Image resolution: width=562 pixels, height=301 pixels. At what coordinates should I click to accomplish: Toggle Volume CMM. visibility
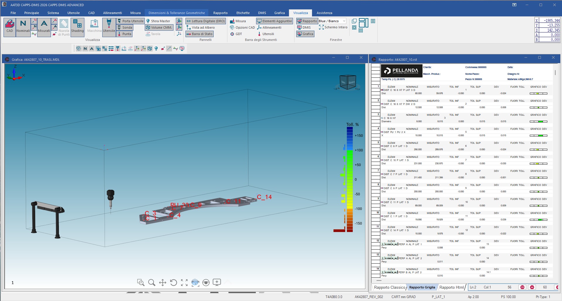(159, 27)
